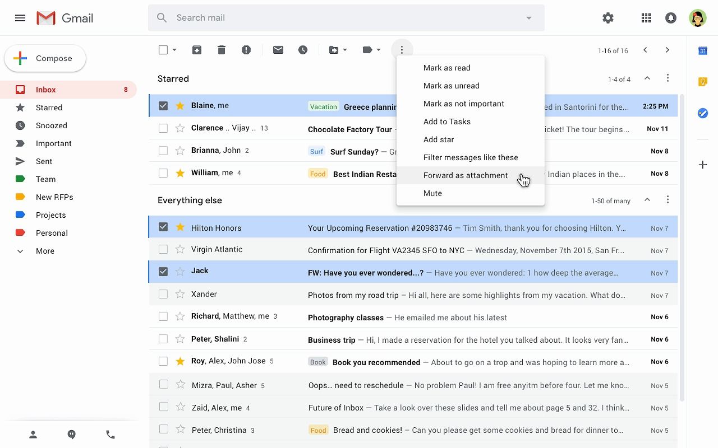Choose Mark as not important
This screenshot has height=448, width=718.
tap(471, 104)
